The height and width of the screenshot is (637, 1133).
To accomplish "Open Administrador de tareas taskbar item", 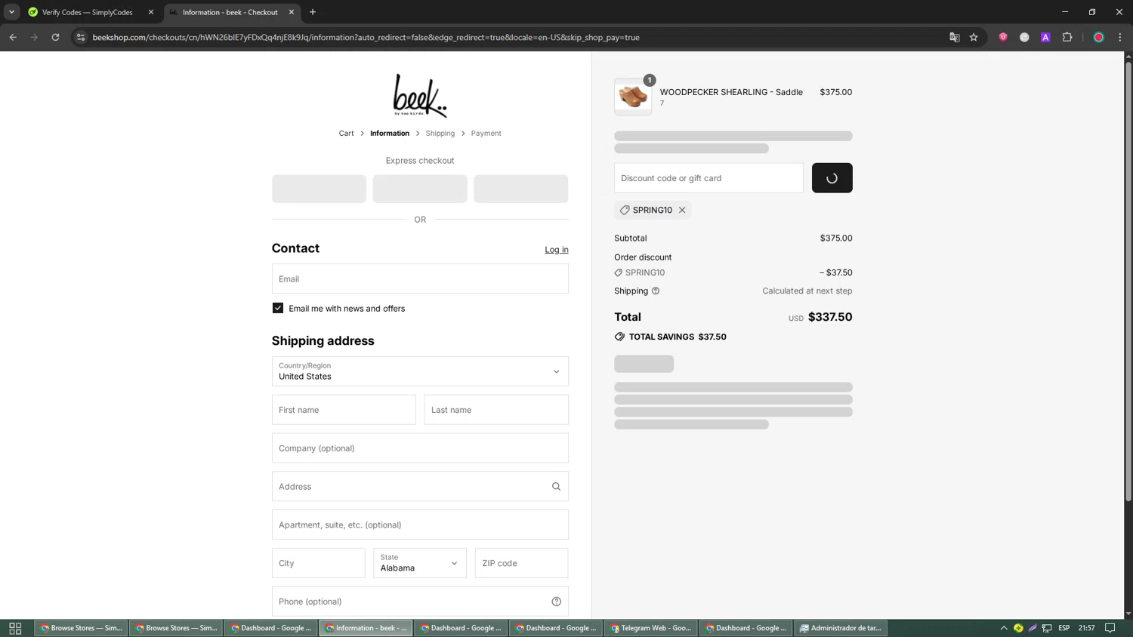I will (x=841, y=628).
